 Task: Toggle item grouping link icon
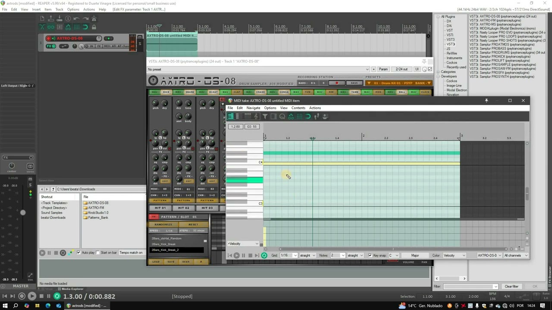[51, 27]
